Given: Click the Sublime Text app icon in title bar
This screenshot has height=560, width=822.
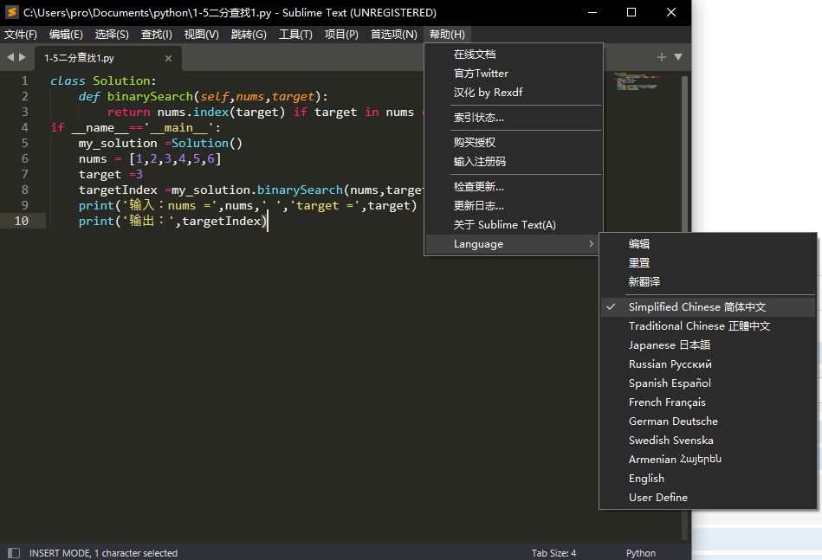Looking at the screenshot, I should pos(11,12).
